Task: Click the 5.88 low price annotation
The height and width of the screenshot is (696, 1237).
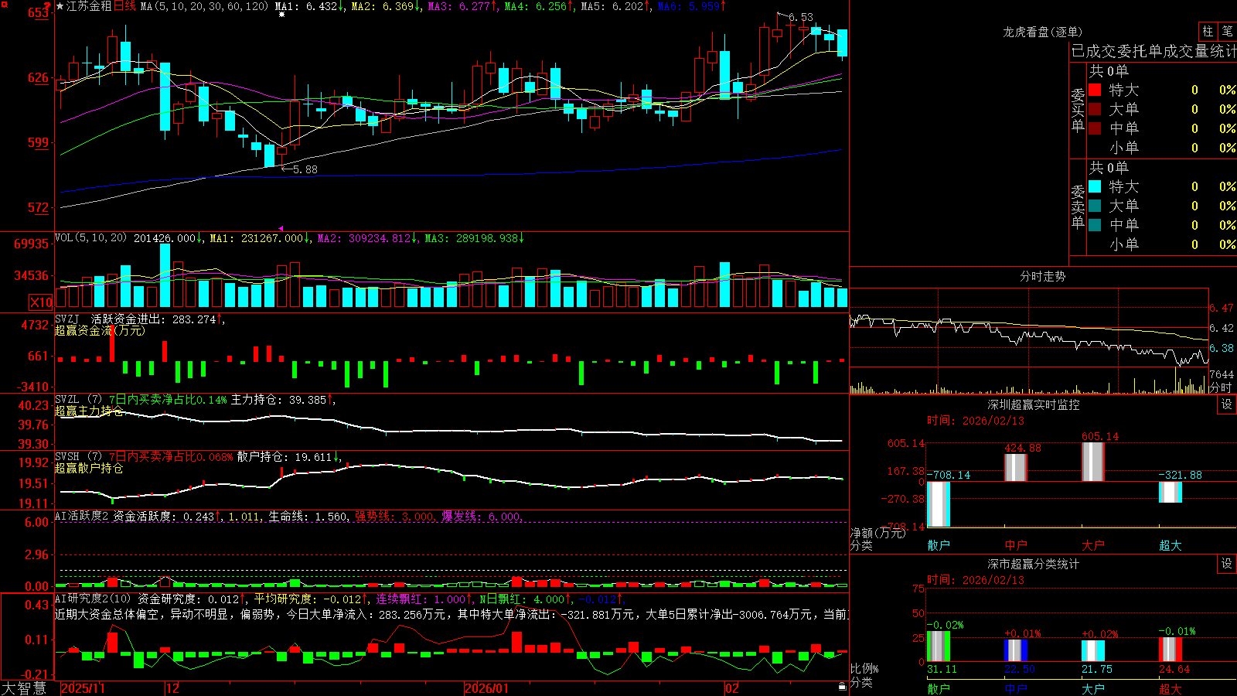Action: 305,169
